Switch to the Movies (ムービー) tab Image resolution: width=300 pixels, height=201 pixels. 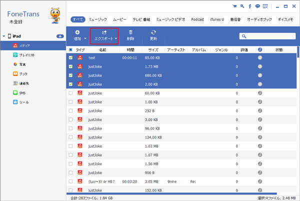click(119, 19)
